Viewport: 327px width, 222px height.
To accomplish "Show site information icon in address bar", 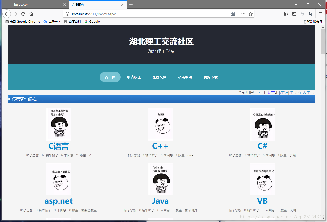I will 67,14.
